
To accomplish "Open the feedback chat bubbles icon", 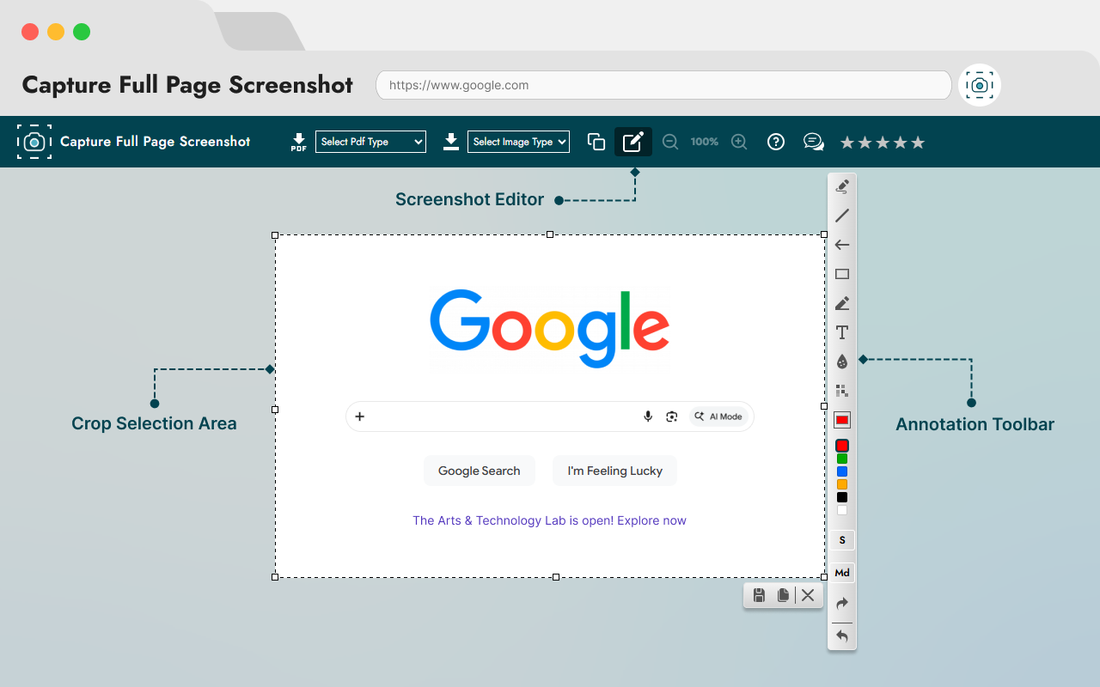I will point(814,142).
